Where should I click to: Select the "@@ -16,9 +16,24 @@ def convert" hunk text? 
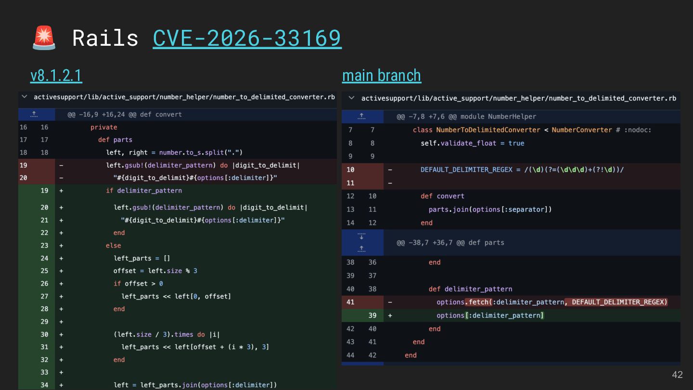click(125, 115)
